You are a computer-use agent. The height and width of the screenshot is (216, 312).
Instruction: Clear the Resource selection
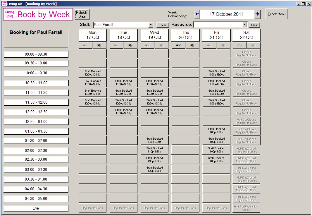tap(254, 25)
